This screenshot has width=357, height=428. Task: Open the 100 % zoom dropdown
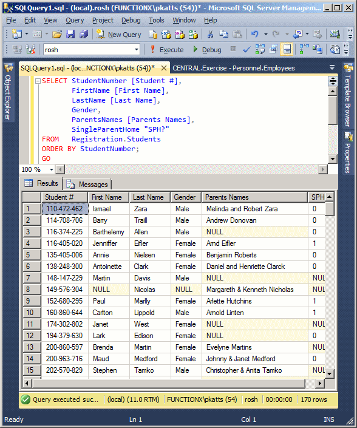[x=52, y=169]
